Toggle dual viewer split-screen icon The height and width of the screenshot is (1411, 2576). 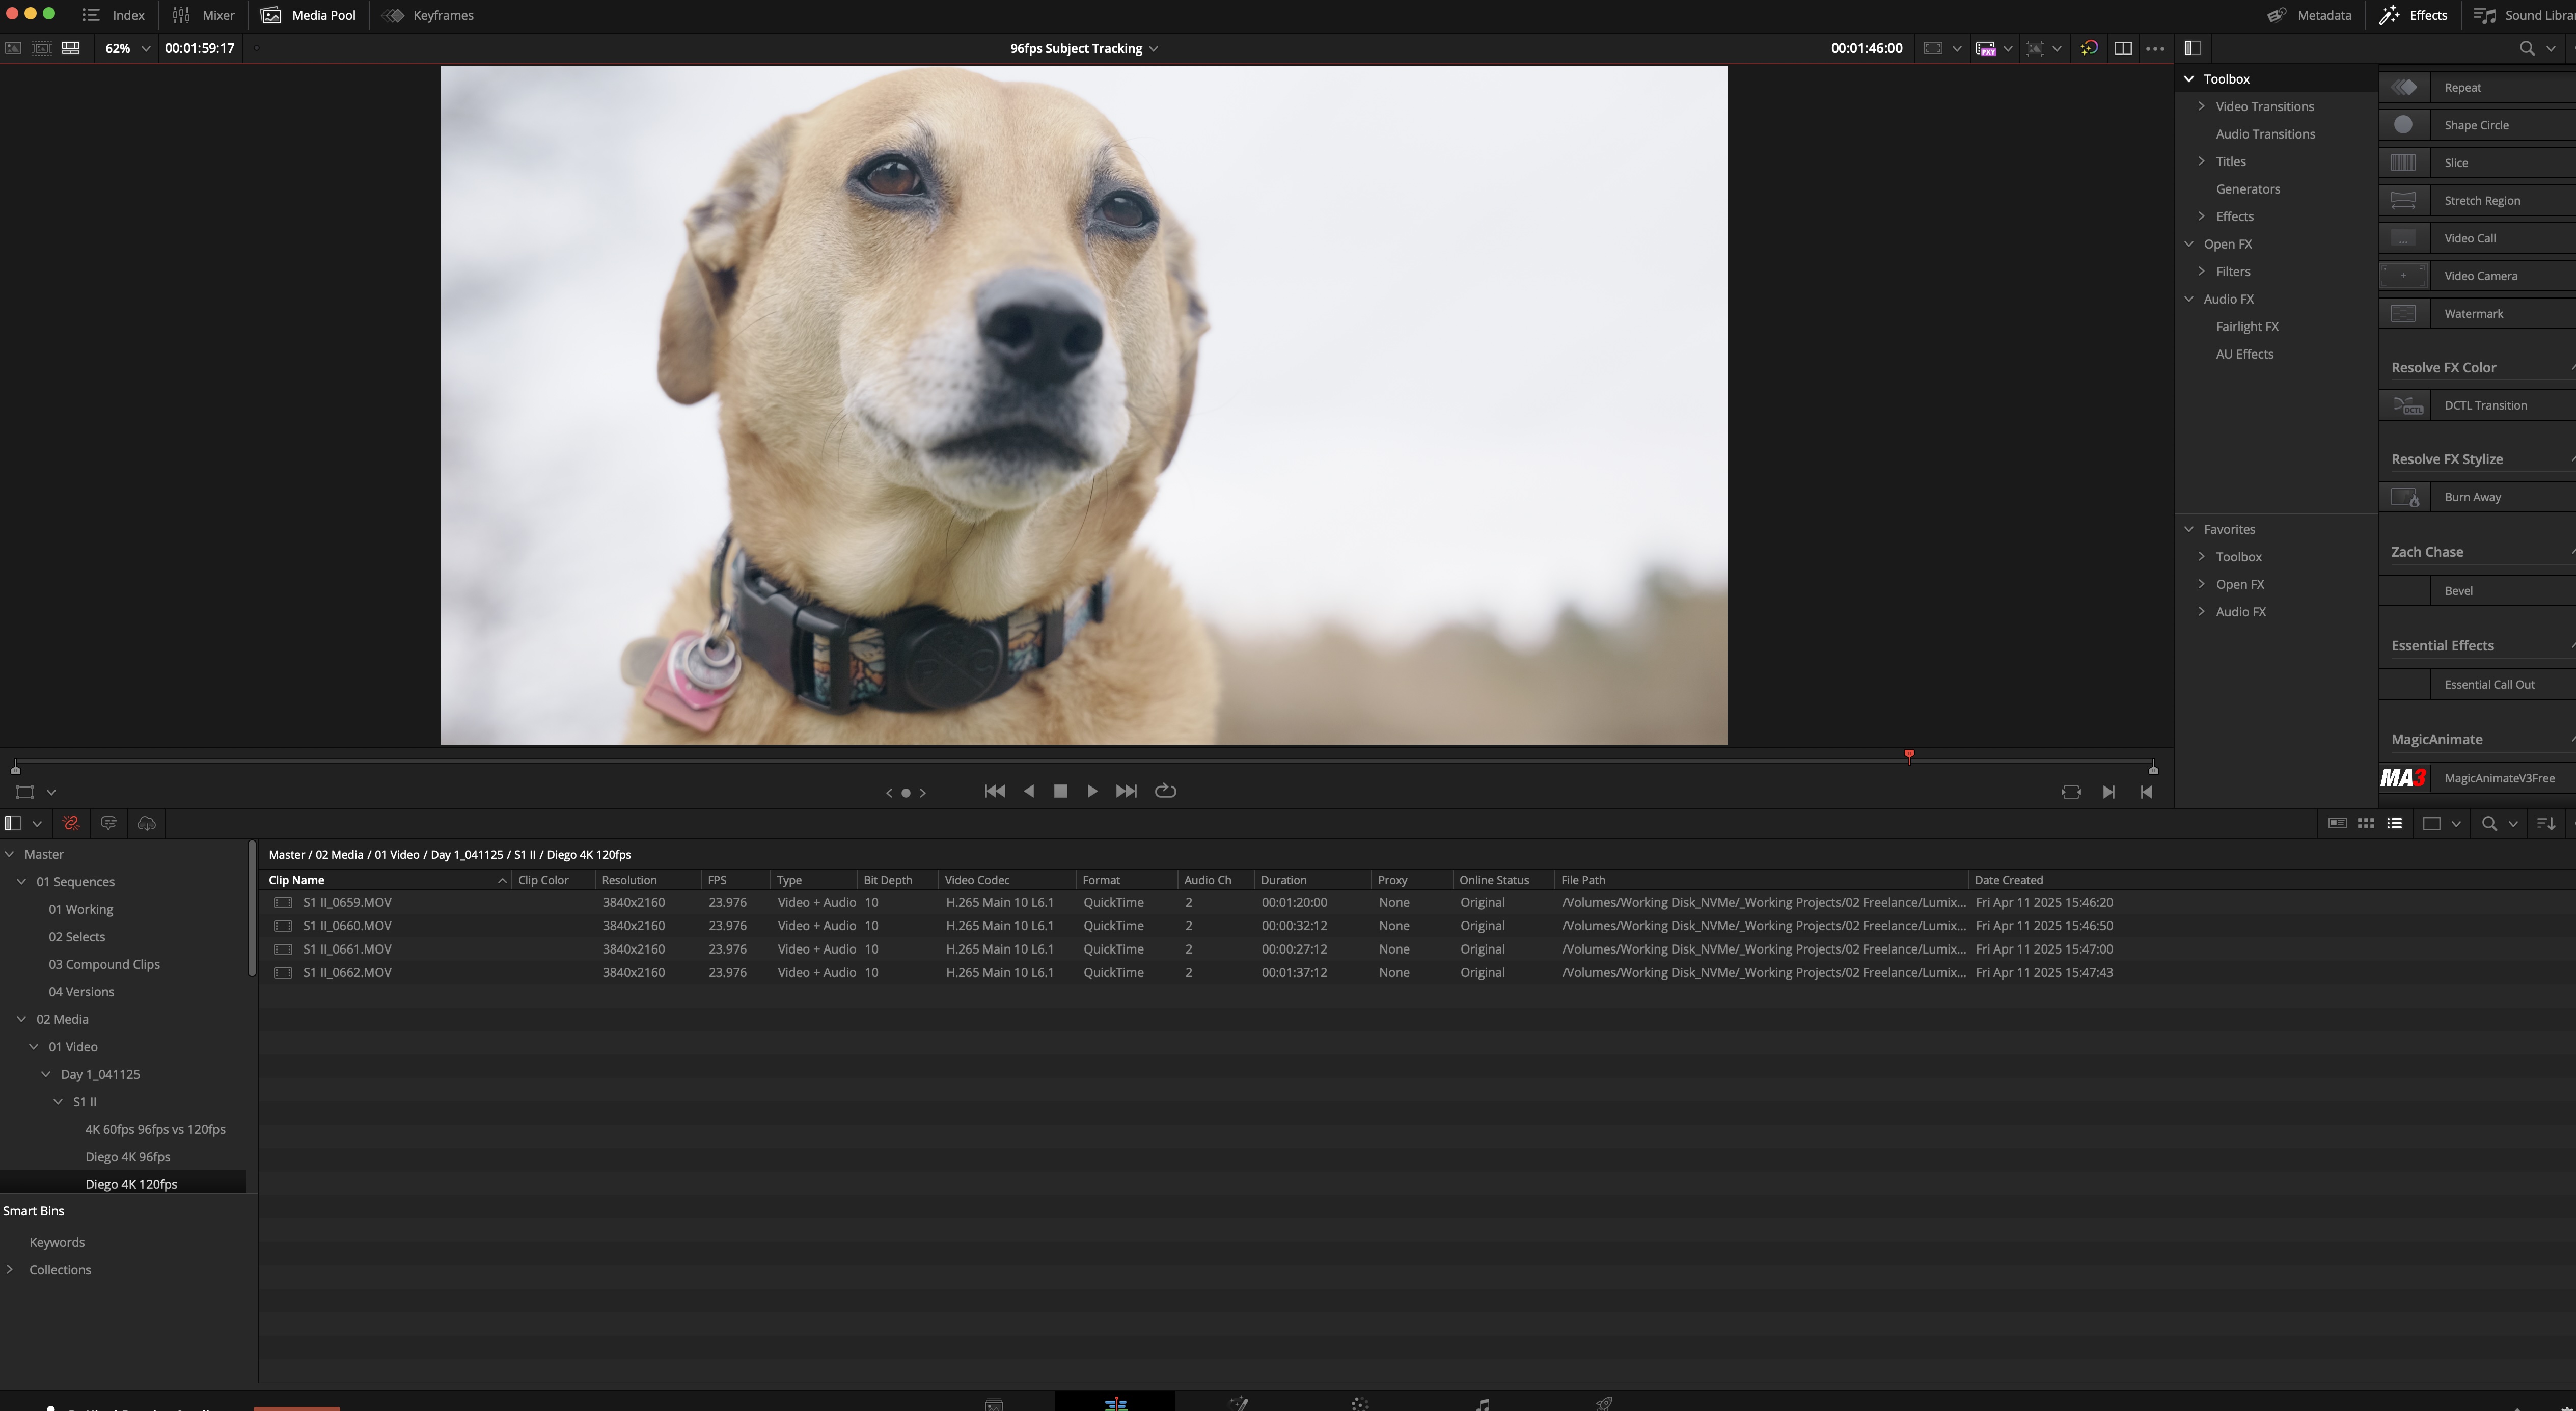tap(2122, 48)
